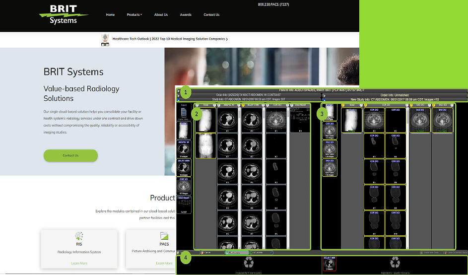Click the PACS folder icon
468x275 pixels.
[x=164, y=236]
